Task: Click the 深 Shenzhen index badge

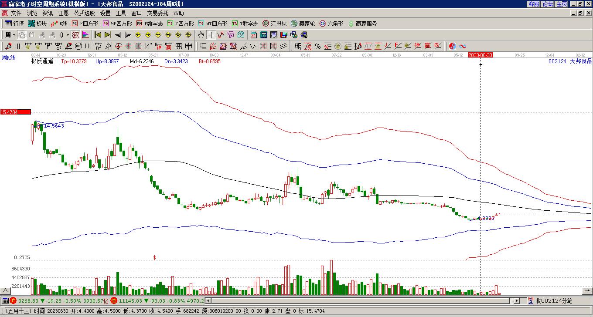Action: tap(113, 300)
